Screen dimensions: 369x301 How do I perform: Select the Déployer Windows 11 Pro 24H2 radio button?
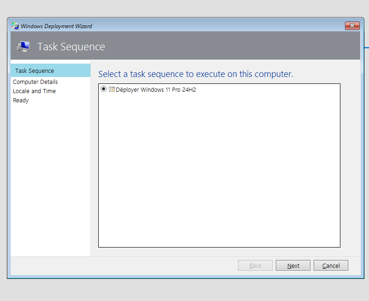[x=104, y=89]
